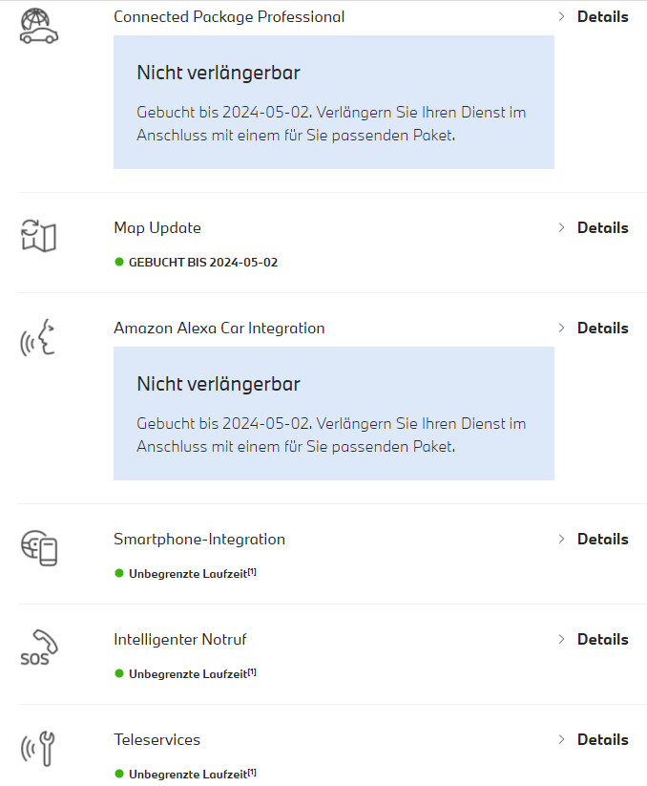Viewport: 647px width, 786px height.
Task: Expand Teleservices details chevron
Action: click(561, 740)
